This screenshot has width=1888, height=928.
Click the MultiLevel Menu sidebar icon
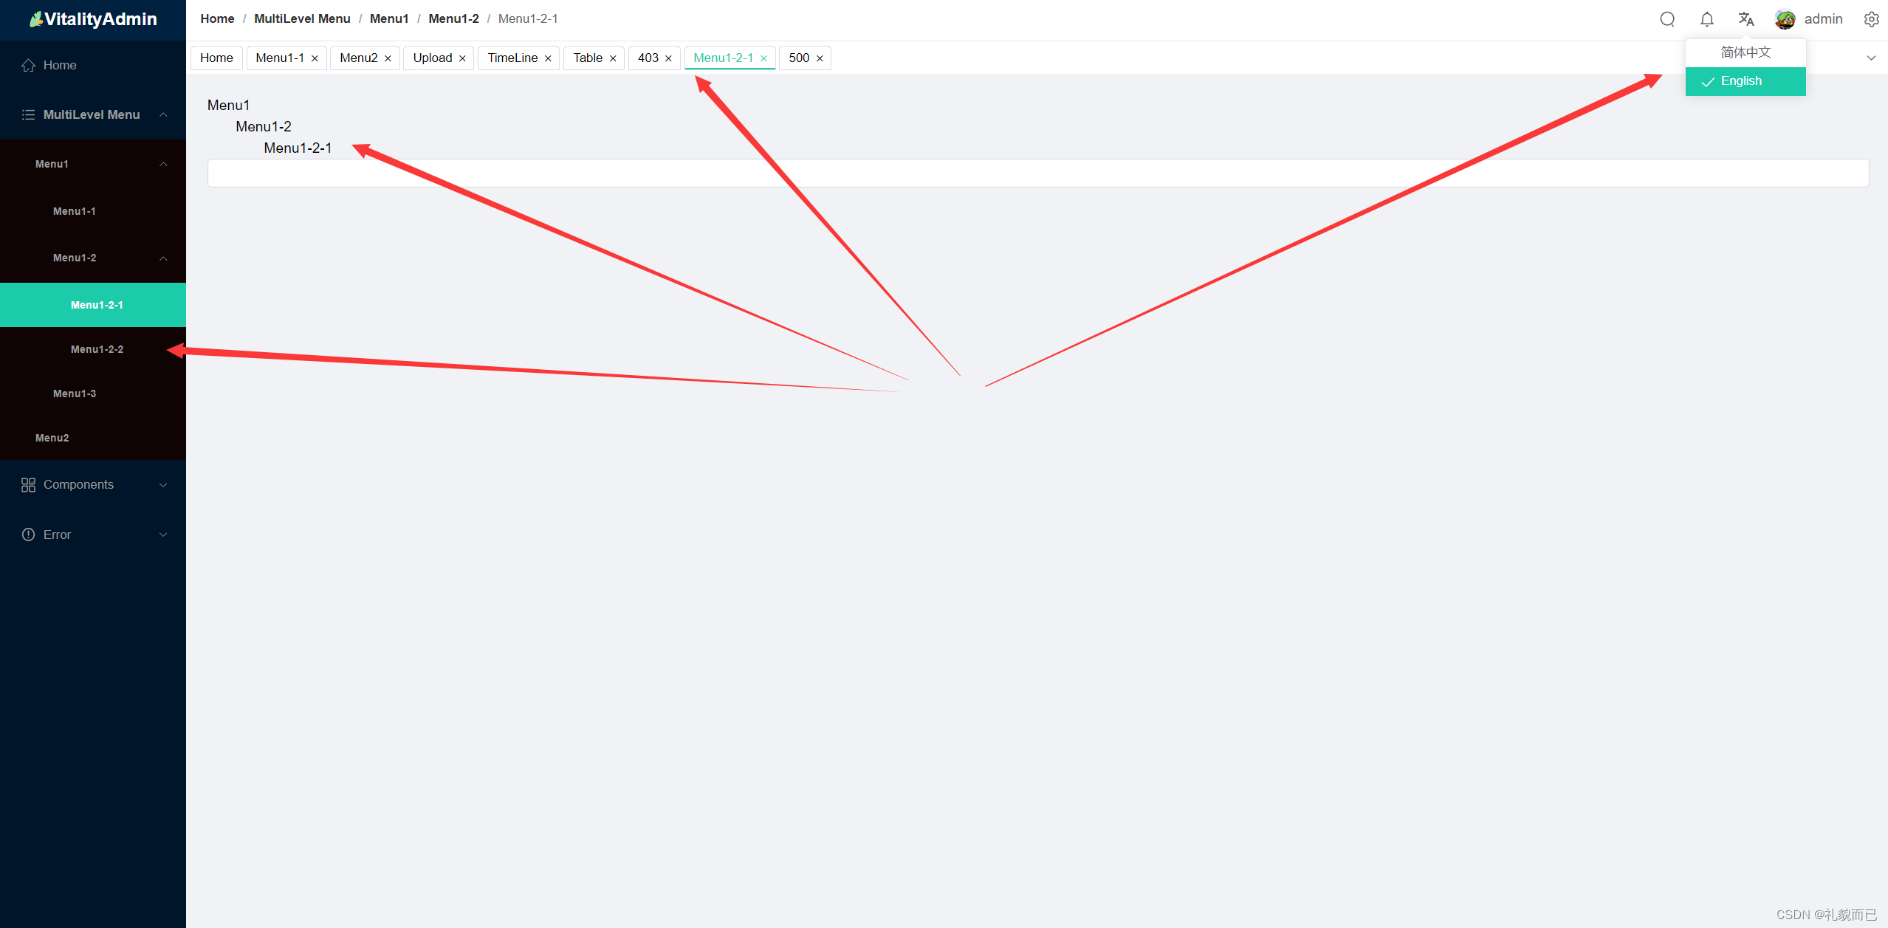[27, 114]
